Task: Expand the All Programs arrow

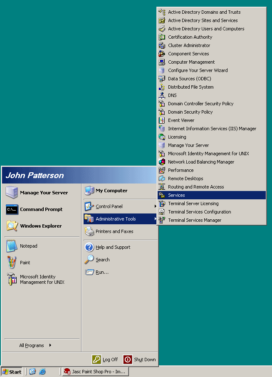Action: pyautogui.click(x=50, y=345)
